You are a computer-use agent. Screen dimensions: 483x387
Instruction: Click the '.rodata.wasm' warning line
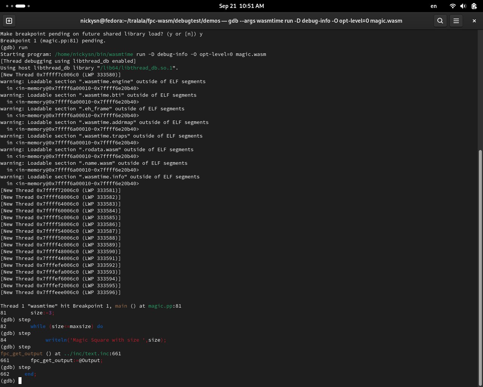tap(97, 149)
